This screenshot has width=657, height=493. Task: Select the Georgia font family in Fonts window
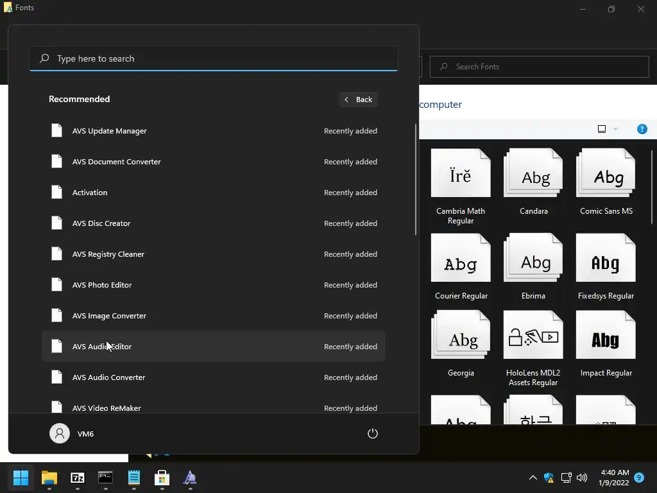tap(461, 344)
